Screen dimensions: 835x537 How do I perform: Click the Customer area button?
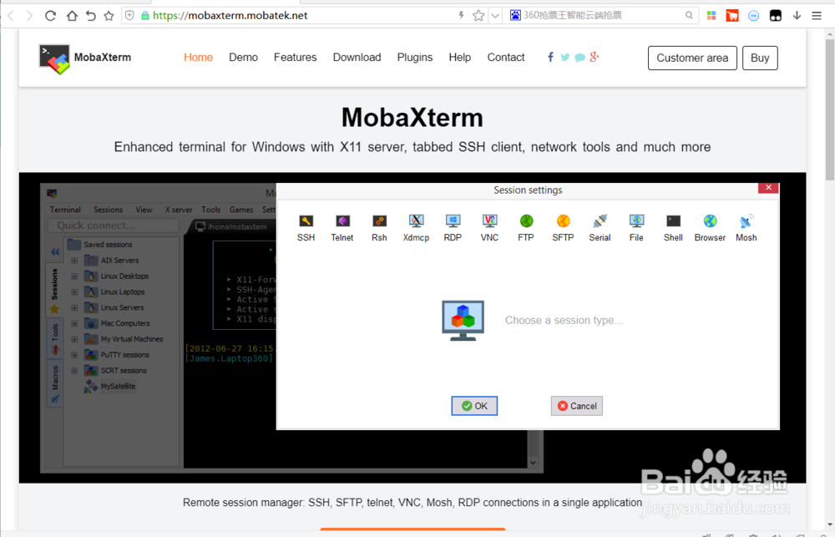click(x=692, y=58)
